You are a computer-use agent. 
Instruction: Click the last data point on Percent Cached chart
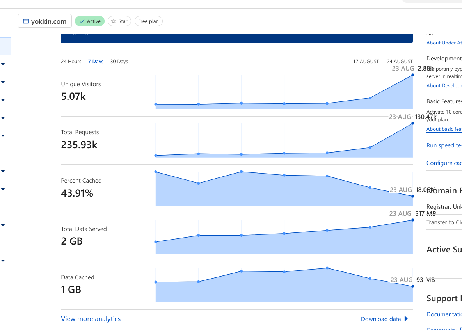(x=412, y=196)
